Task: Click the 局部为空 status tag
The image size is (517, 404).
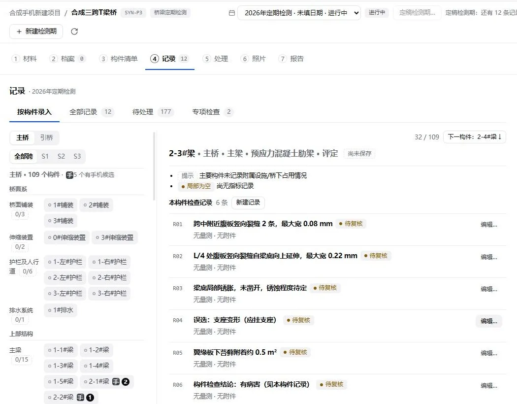Action: 196,186
